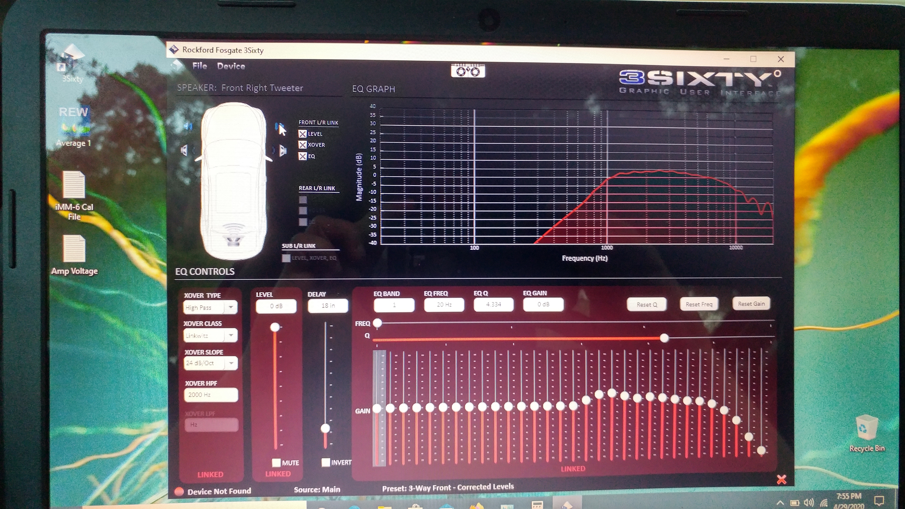The image size is (905, 509).
Task: Click the red curve in the EQ graph
Action: pos(660,171)
